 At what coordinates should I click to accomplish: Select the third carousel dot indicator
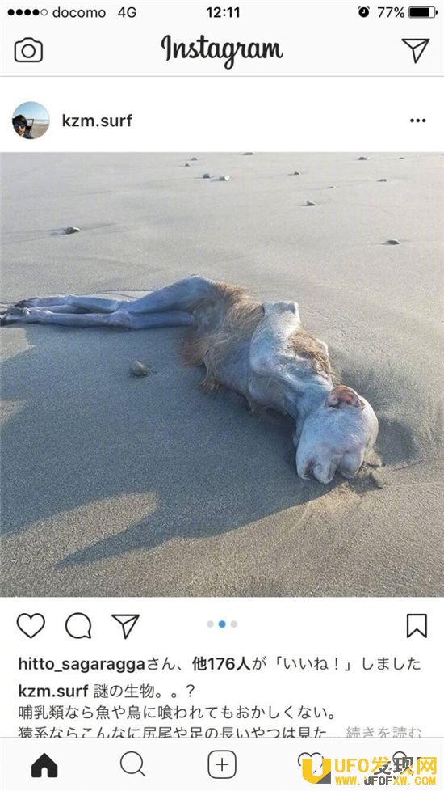pos(233,624)
